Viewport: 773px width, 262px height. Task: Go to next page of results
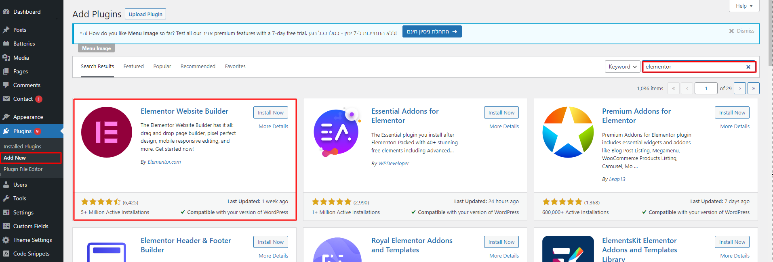(x=740, y=88)
